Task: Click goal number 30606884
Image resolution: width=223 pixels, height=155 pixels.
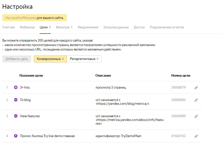Action: (178, 100)
